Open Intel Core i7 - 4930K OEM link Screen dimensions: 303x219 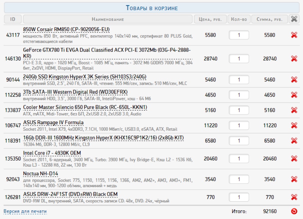(x=52, y=153)
